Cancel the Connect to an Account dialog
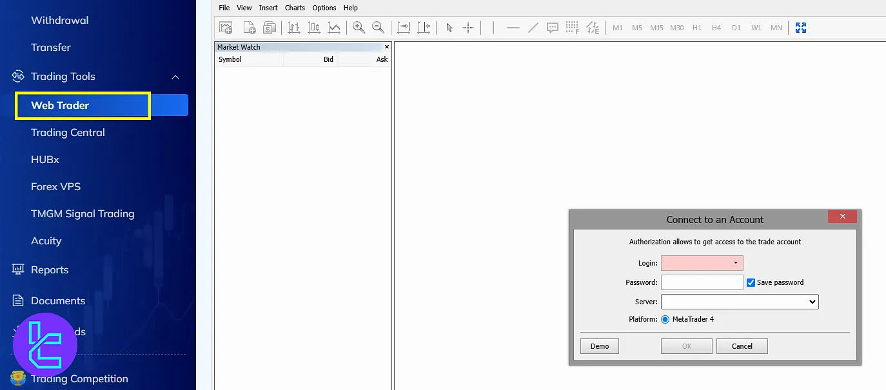The height and width of the screenshot is (390, 886). (x=742, y=346)
